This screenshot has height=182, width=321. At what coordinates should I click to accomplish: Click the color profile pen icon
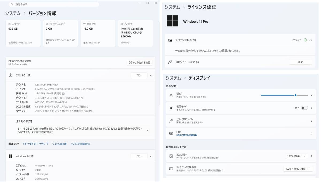coord(171,121)
